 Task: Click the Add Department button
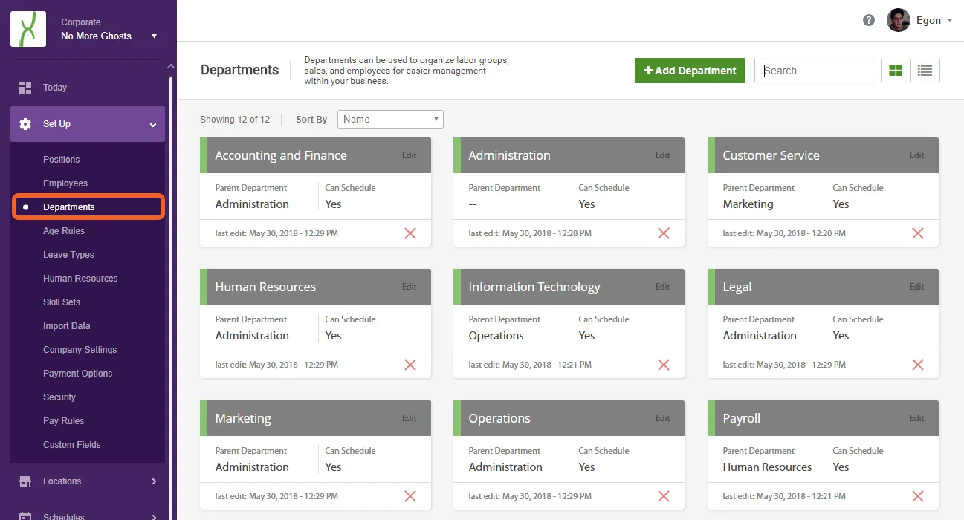click(690, 71)
